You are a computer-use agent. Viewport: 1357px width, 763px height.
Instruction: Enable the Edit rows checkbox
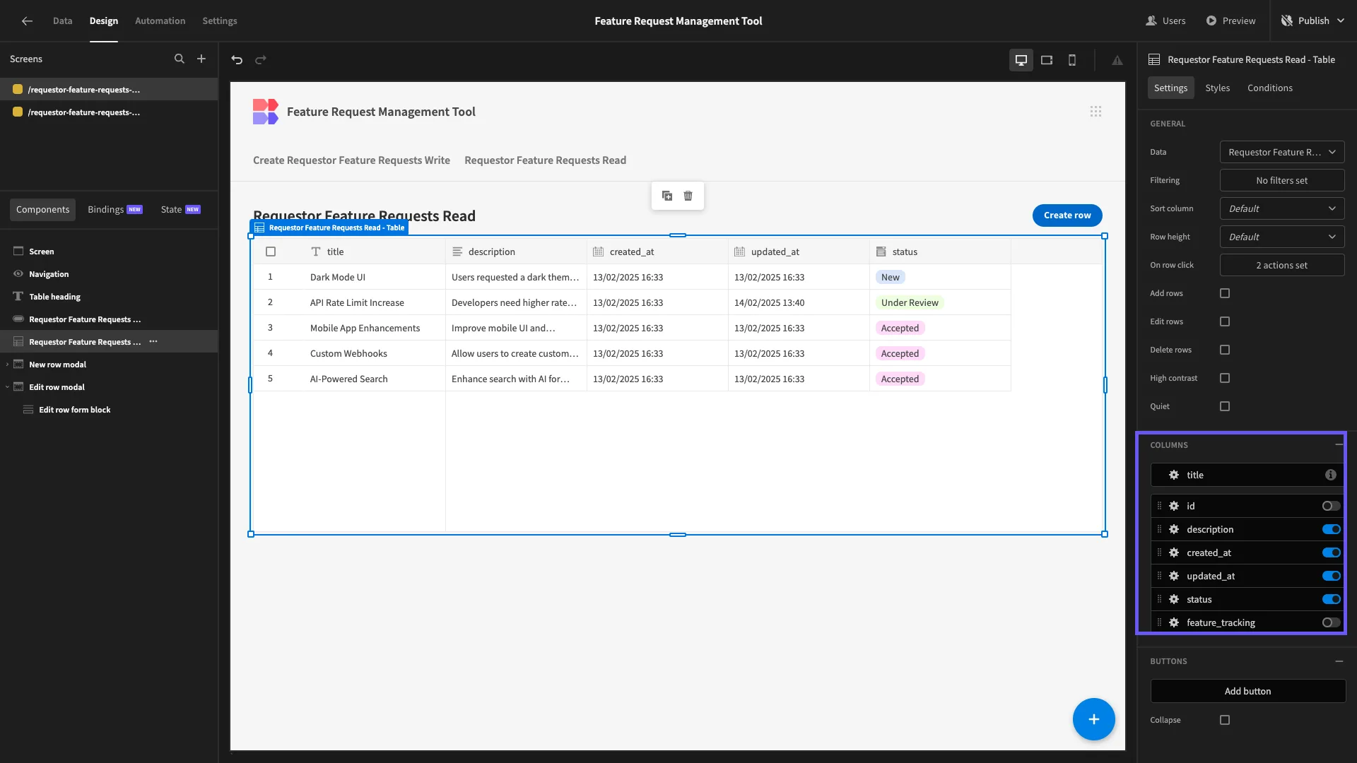coord(1225,321)
